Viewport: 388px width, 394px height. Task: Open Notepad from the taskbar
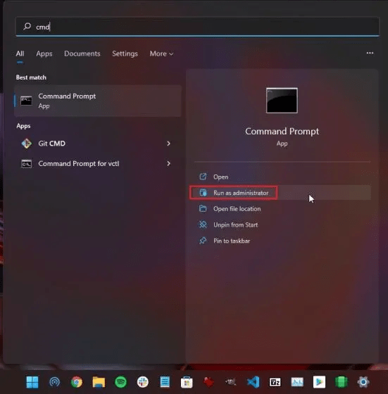click(x=165, y=382)
